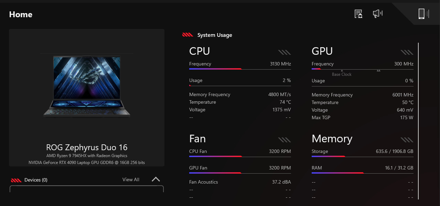Screen dimensions: 440x206
Task: Click the Memory section stripe icon
Action: tap(407, 140)
